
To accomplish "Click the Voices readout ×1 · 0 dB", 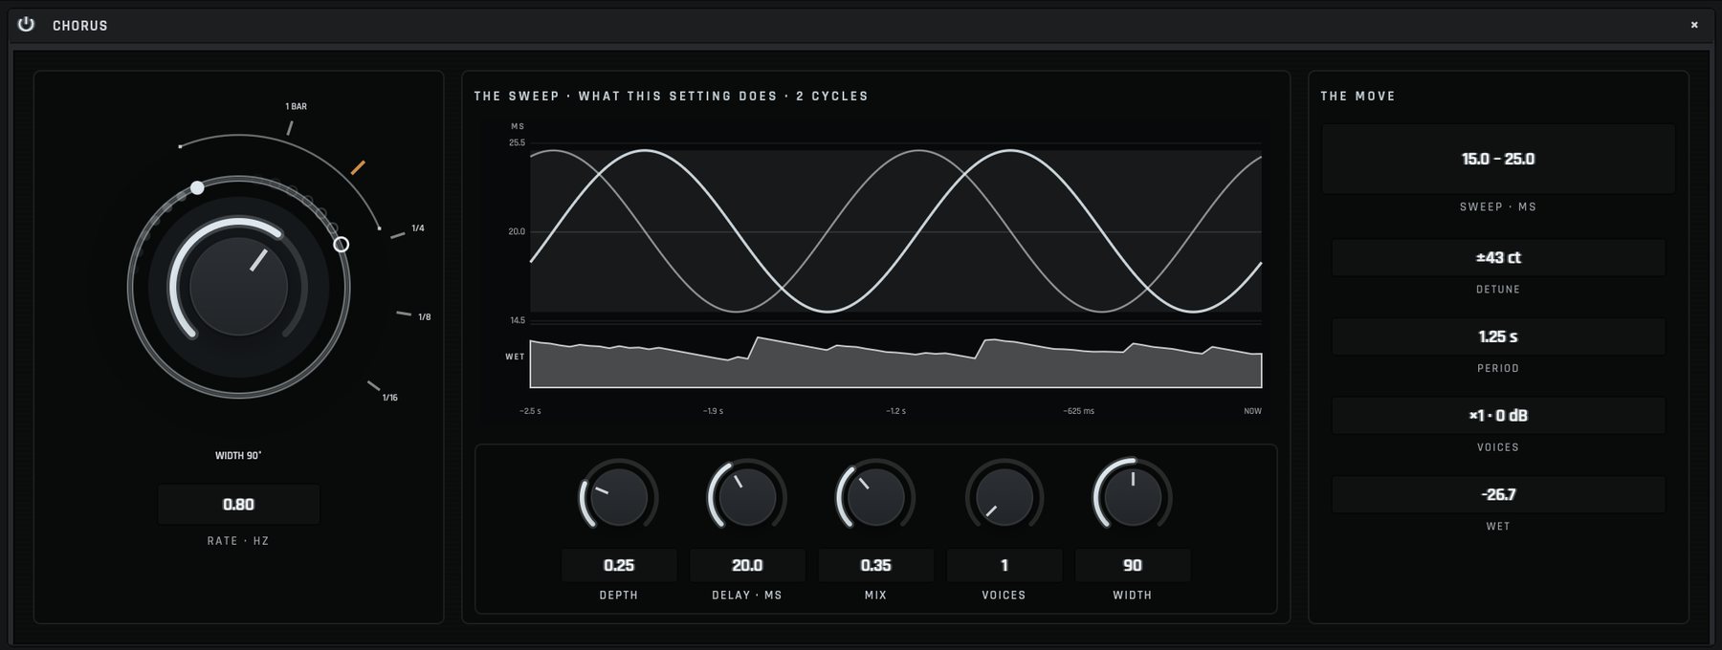I will [1498, 415].
